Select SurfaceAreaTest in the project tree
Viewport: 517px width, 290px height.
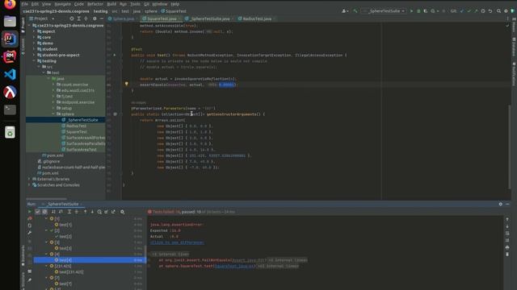coord(82,149)
